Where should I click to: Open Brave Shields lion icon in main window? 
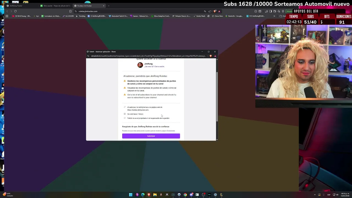point(215,11)
